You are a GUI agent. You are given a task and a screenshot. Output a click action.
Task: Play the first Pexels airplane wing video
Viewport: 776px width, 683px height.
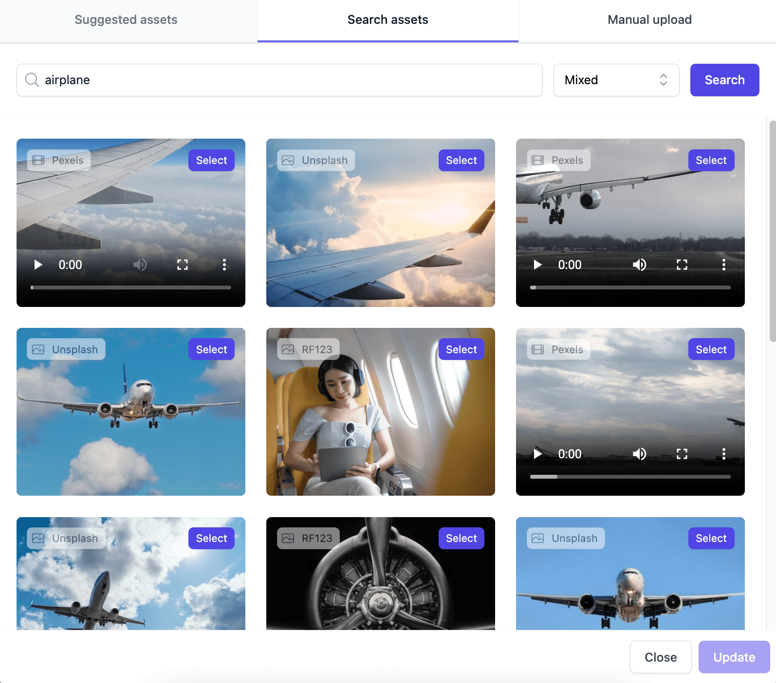(x=38, y=265)
